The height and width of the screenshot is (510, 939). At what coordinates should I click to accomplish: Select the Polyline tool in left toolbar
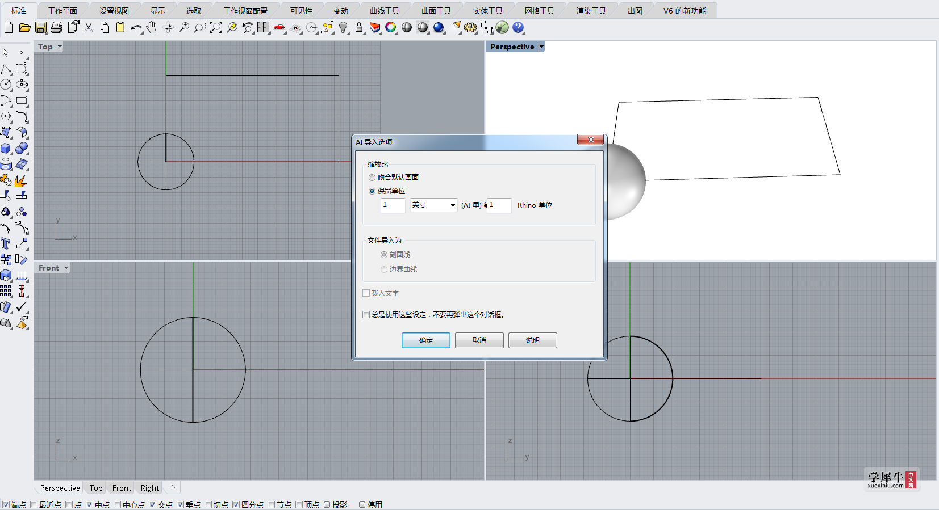tap(6, 69)
